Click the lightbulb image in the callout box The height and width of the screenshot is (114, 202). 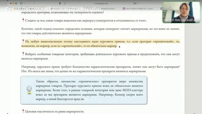click(29, 90)
